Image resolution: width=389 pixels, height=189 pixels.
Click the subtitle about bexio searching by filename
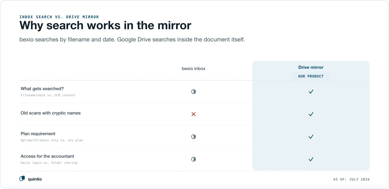click(x=132, y=40)
